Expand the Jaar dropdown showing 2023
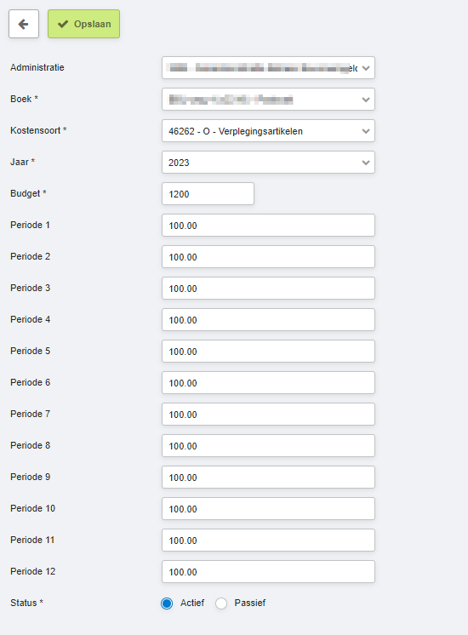 268,163
